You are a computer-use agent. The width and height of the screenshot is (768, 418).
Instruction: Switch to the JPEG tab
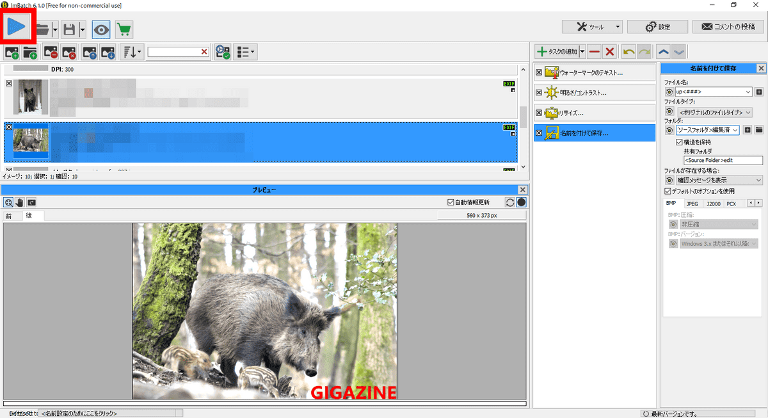pyautogui.click(x=692, y=204)
